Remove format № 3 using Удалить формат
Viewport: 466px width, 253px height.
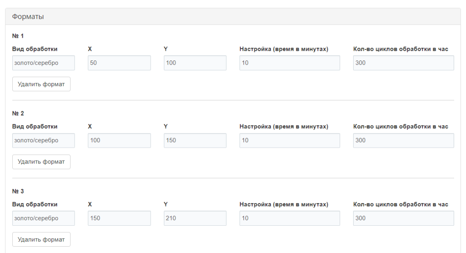(41, 239)
